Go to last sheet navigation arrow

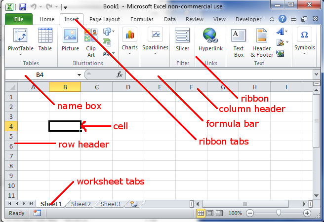[x=31, y=204]
